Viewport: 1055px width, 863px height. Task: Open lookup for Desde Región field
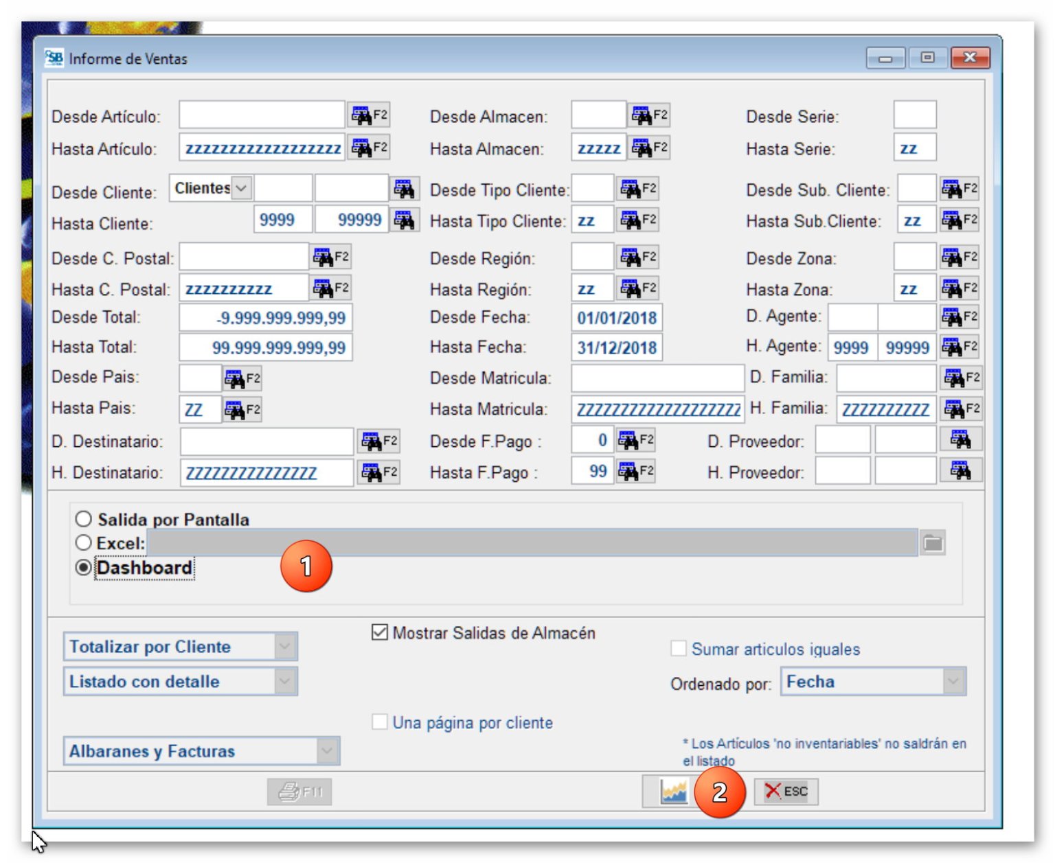(638, 257)
